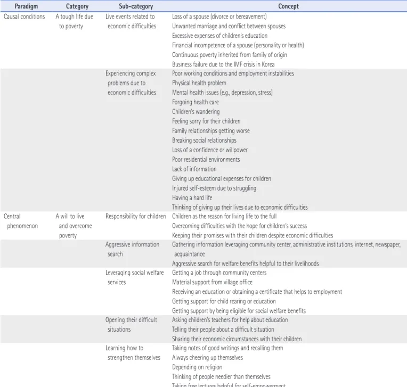Click 'Depending on religion' row
The height and width of the screenshot is (387, 407).
[197, 367]
